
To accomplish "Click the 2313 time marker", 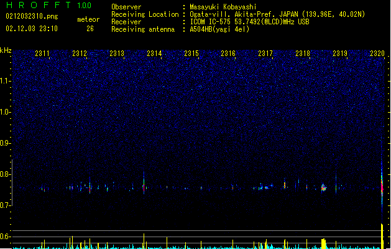I will pos(117,54).
